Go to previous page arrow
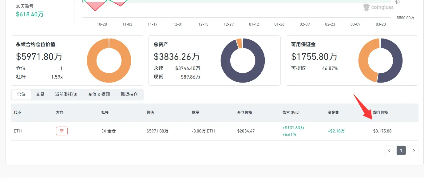 click(389, 150)
